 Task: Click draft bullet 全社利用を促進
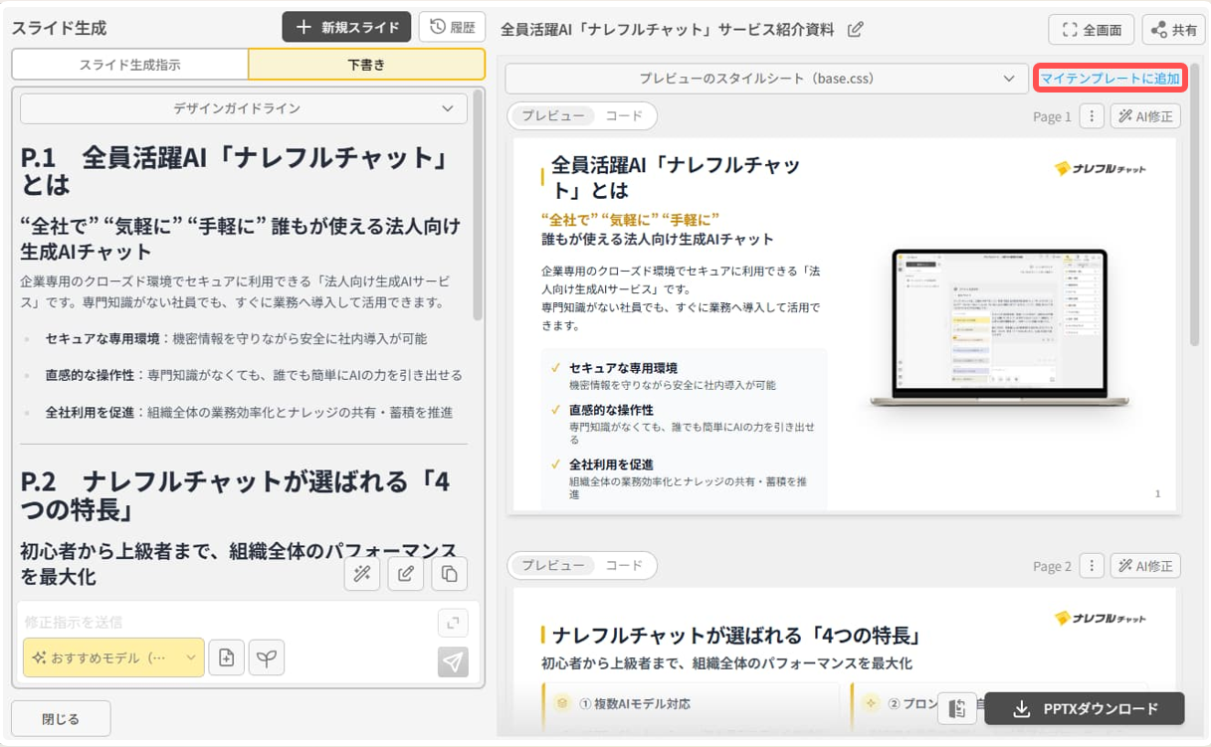pyautogui.click(x=249, y=413)
